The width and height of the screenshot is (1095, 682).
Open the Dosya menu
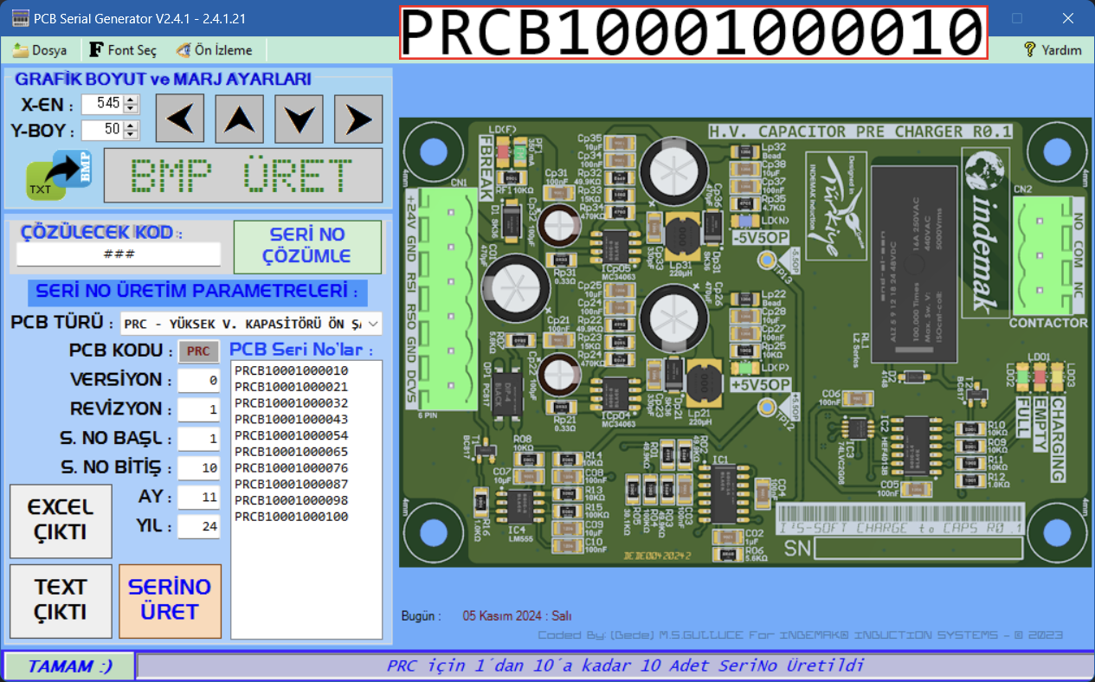pyautogui.click(x=40, y=50)
